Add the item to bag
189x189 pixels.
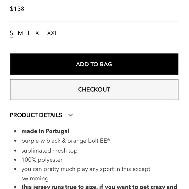pos(94,64)
